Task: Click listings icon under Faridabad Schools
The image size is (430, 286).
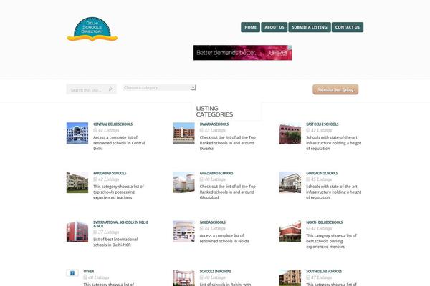Action: click(x=95, y=179)
